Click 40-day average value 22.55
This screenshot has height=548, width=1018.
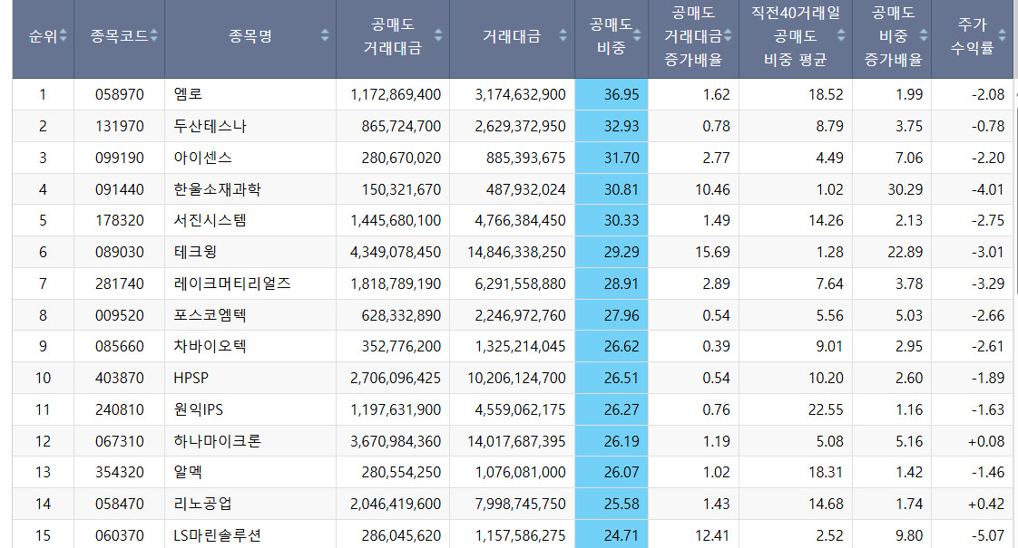pos(826,409)
